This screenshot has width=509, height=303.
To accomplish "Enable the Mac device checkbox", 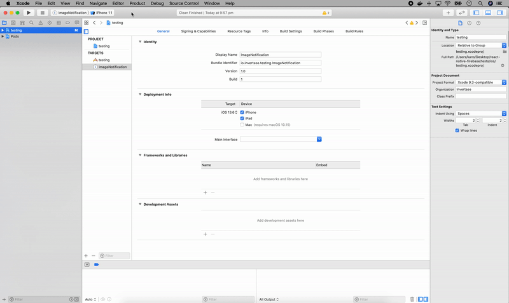I will pyautogui.click(x=242, y=125).
